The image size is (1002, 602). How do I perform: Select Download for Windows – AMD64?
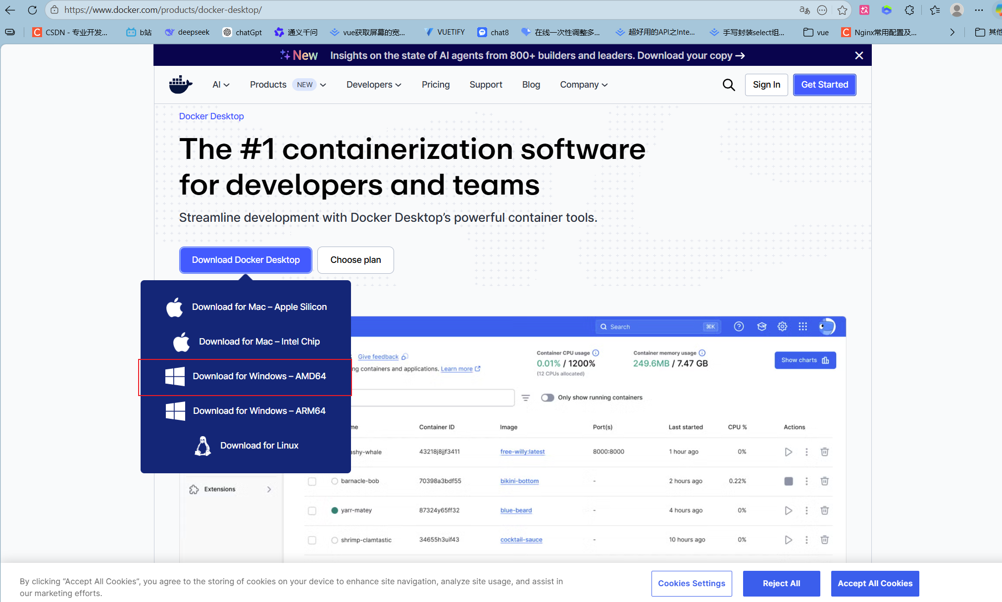[246, 377]
